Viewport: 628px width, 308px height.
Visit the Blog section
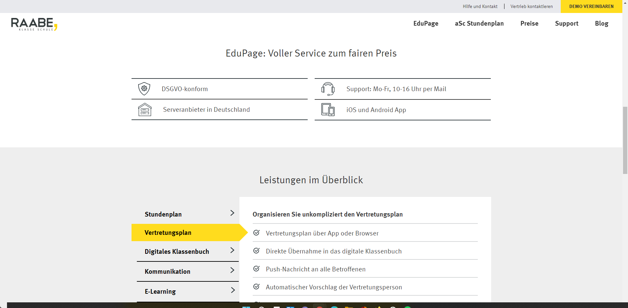602,23
